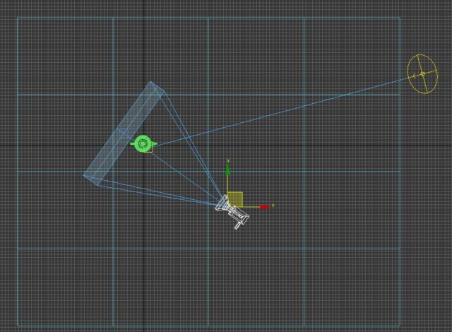Click the red X-axis gizmo arrow
Image resolution: width=452 pixels, height=332 pixels.
pyautogui.click(x=266, y=207)
